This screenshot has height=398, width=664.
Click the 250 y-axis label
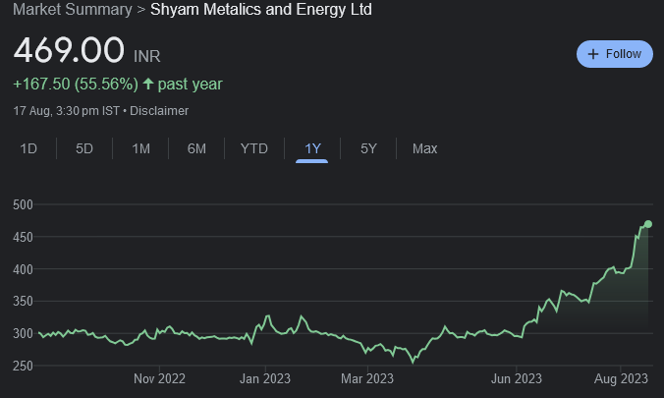tap(23, 366)
